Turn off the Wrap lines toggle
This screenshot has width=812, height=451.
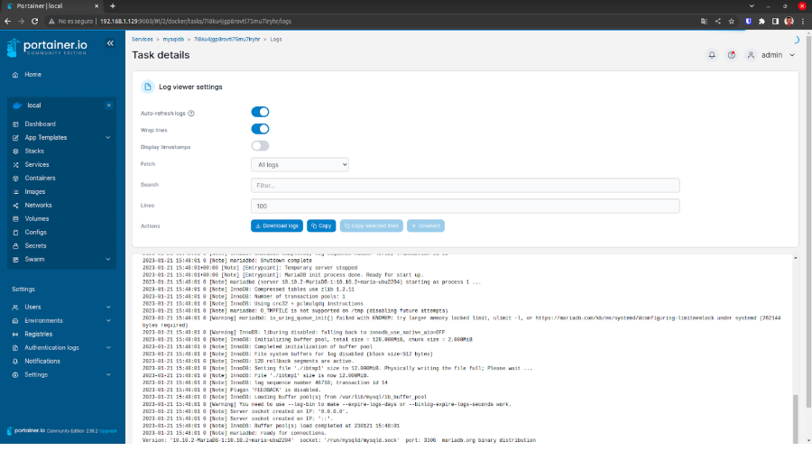[x=260, y=129]
